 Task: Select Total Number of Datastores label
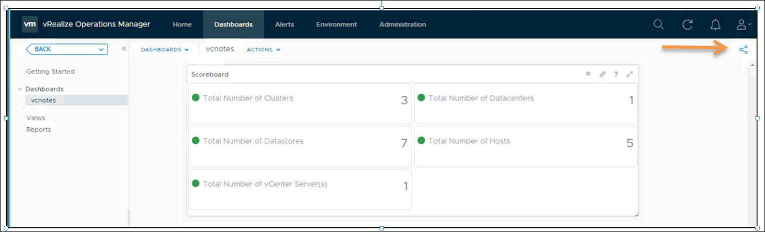tap(253, 141)
